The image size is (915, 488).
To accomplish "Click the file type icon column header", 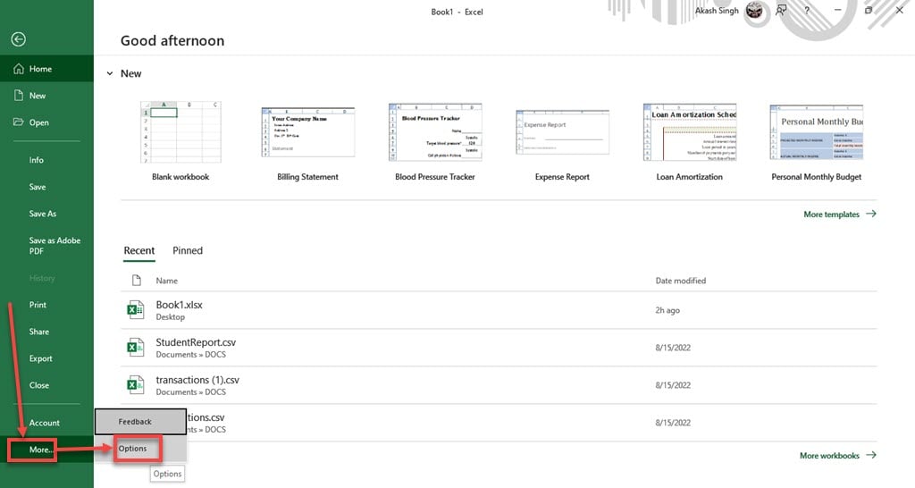I will [136, 281].
